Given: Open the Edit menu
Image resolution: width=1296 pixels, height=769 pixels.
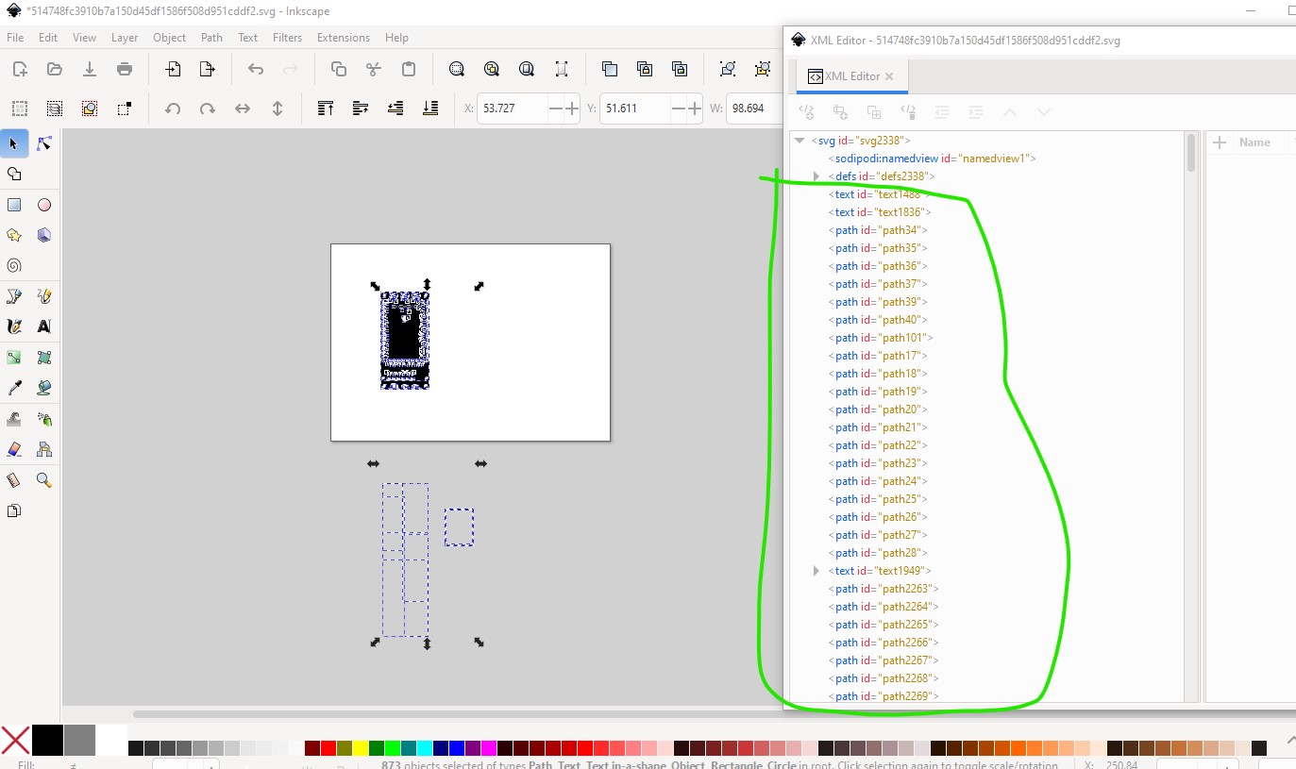Looking at the screenshot, I should tap(48, 38).
